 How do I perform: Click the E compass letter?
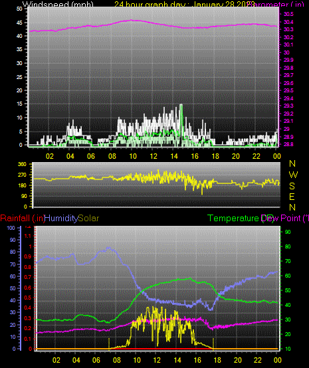[x=292, y=197]
